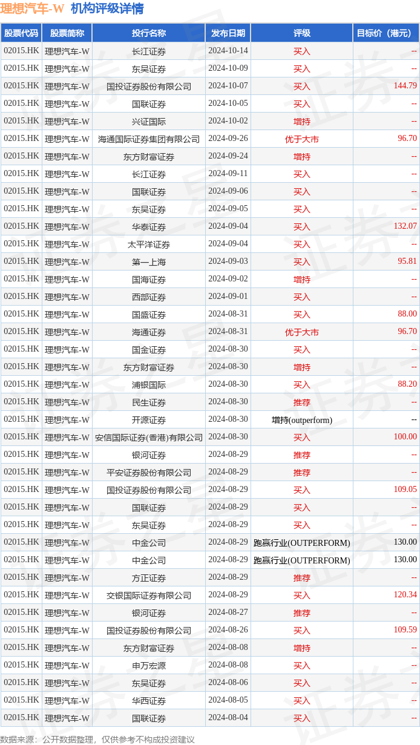Click the 平安证券股份有限公司 cell
The image size is (420, 745).
tap(149, 472)
